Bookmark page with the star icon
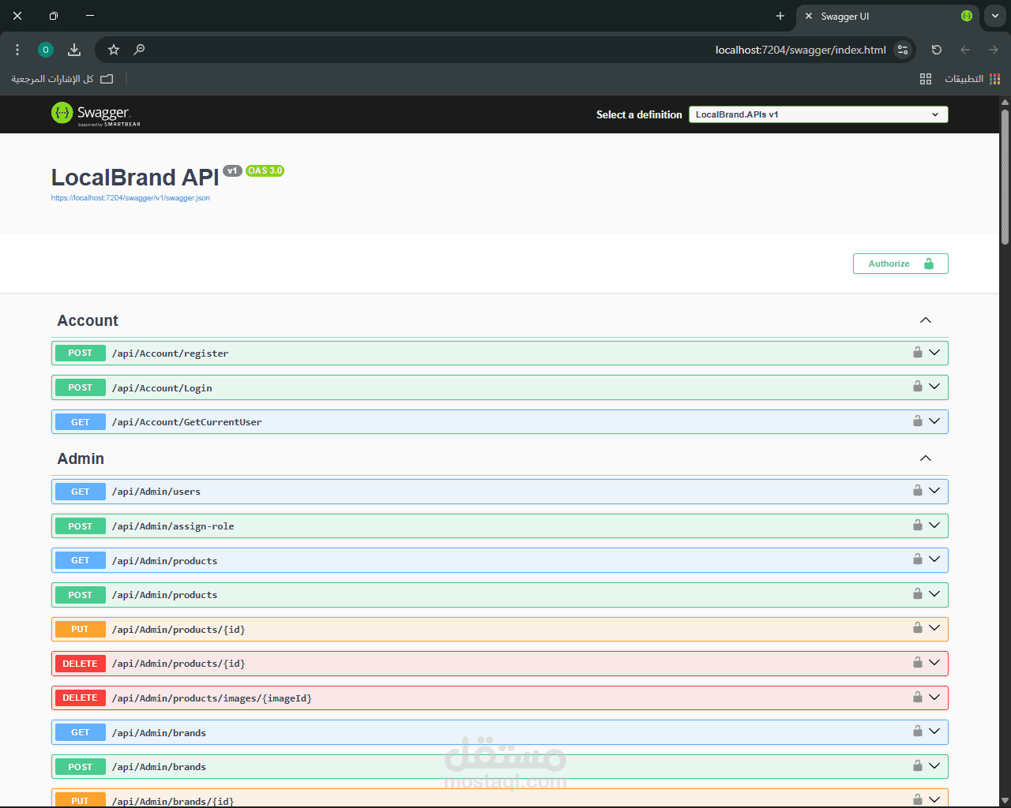The image size is (1011, 808). click(114, 50)
